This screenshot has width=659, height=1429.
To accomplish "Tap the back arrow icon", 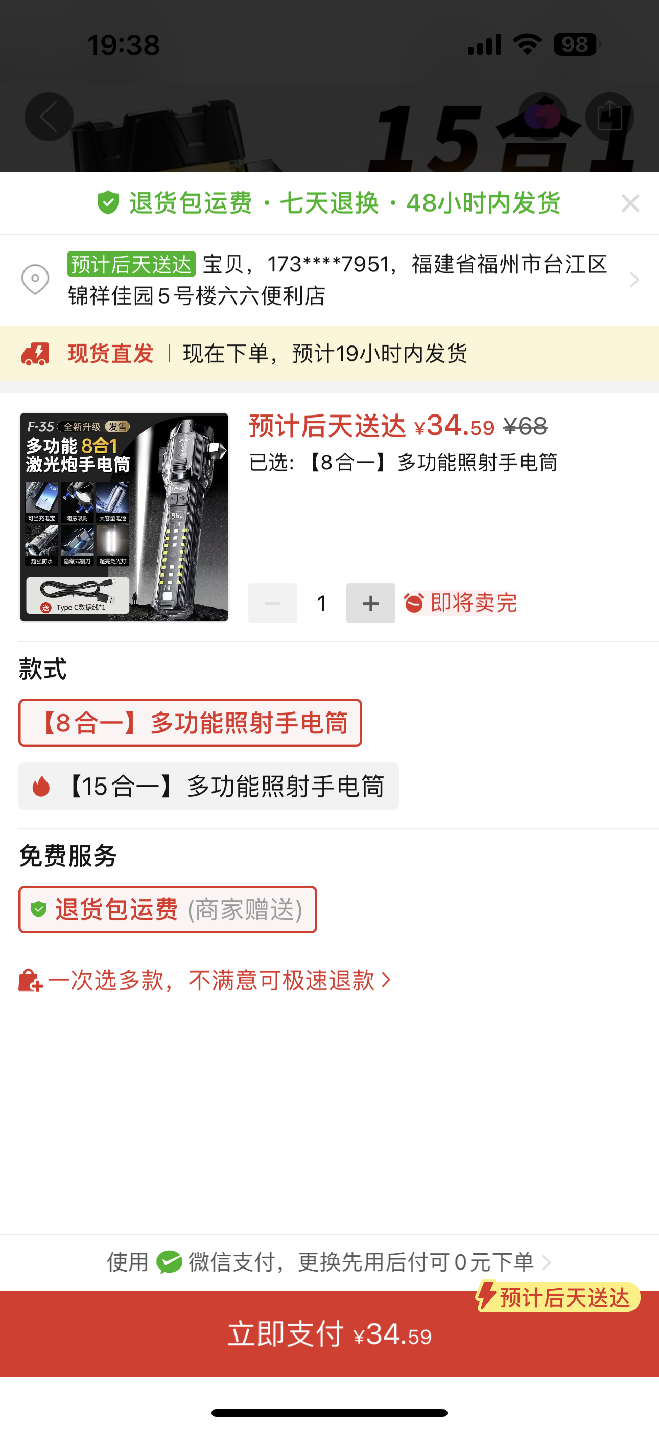I will coord(49,117).
